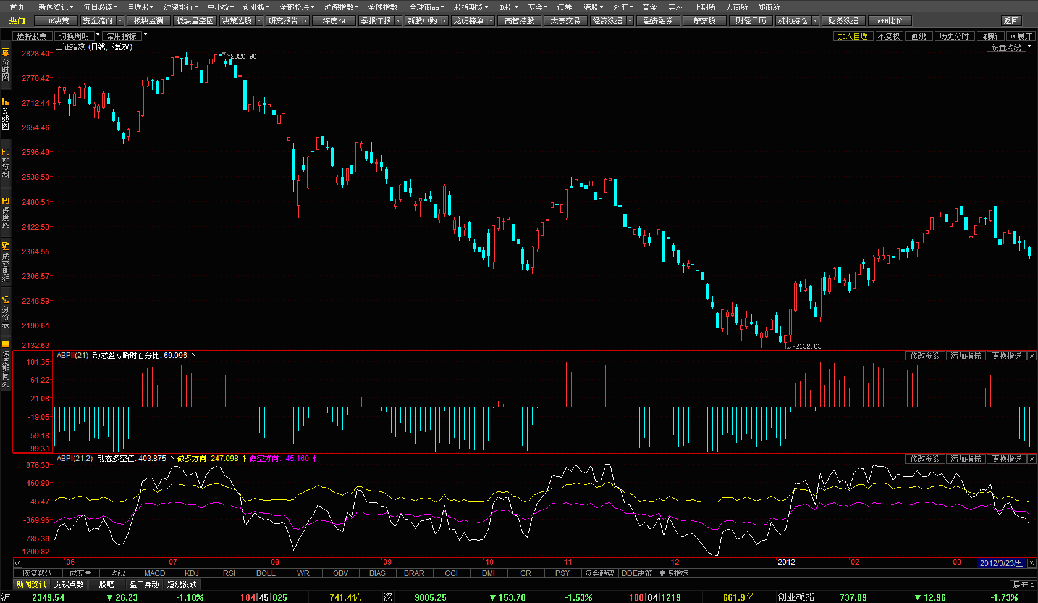
Task: Select the 更多指标 tab
Action: point(673,573)
